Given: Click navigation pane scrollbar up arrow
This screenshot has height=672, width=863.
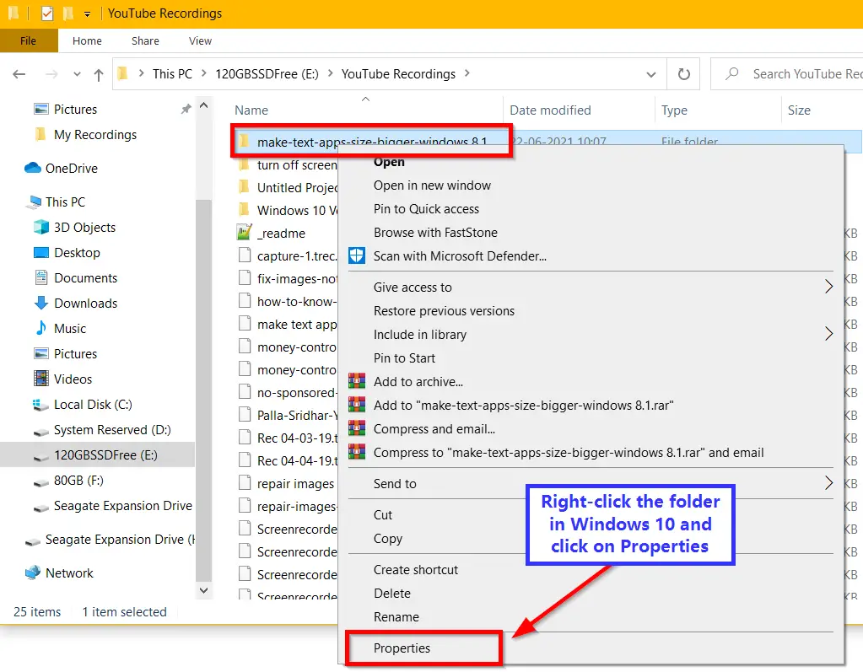Looking at the screenshot, I should click(x=203, y=105).
